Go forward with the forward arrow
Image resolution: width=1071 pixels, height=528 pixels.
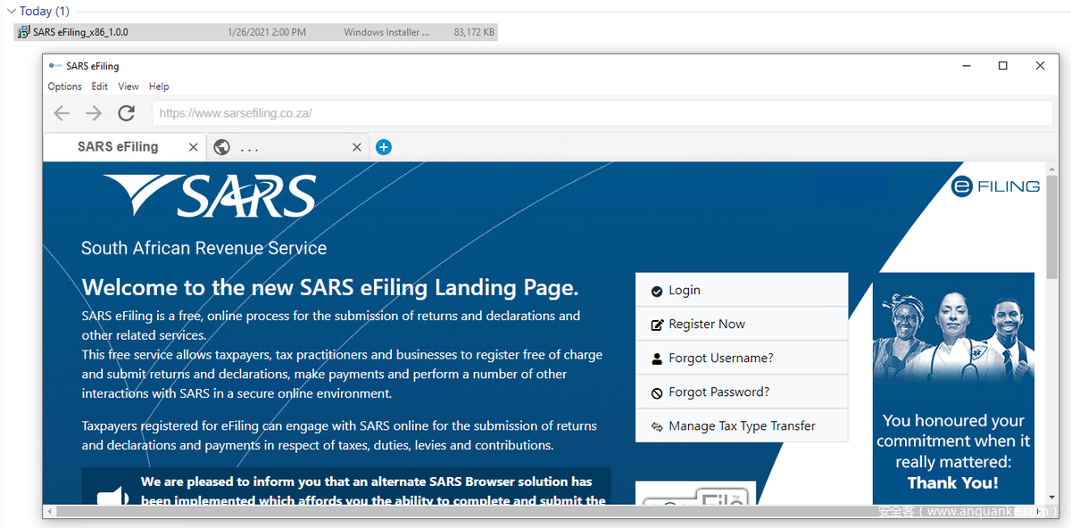click(94, 113)
